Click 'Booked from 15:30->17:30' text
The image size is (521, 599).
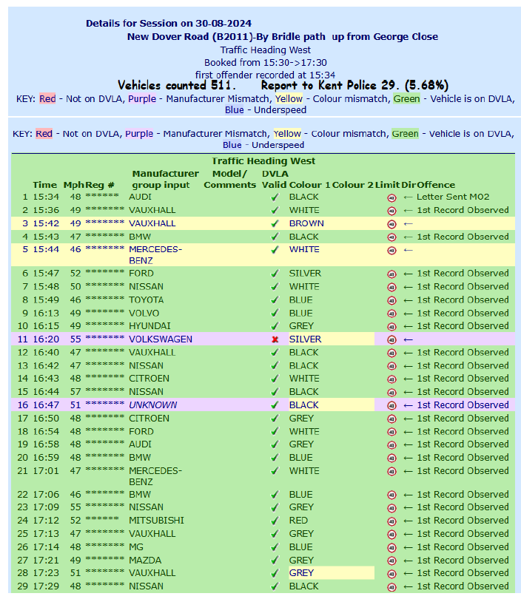click(x=265, y=63)
